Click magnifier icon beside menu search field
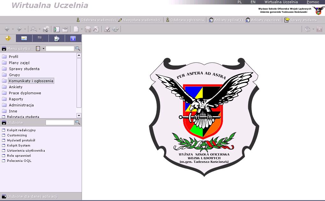 78,48
